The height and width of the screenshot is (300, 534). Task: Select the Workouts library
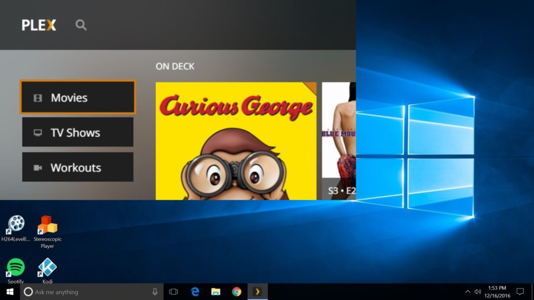coord(78,167)
